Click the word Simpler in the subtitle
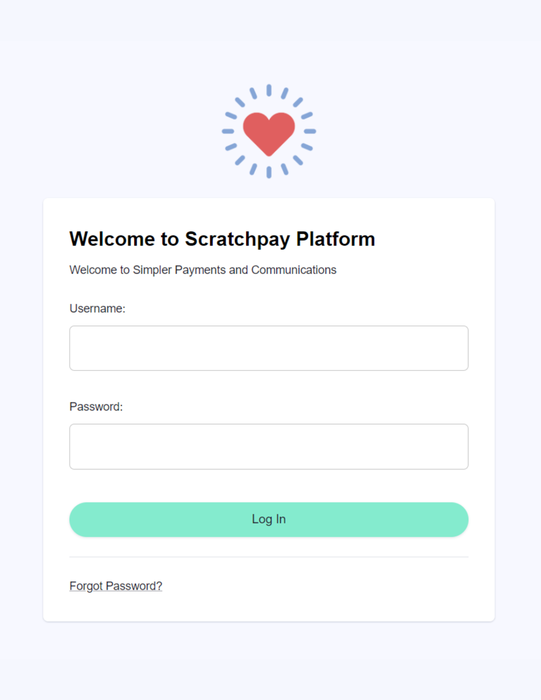 point(152,270)
